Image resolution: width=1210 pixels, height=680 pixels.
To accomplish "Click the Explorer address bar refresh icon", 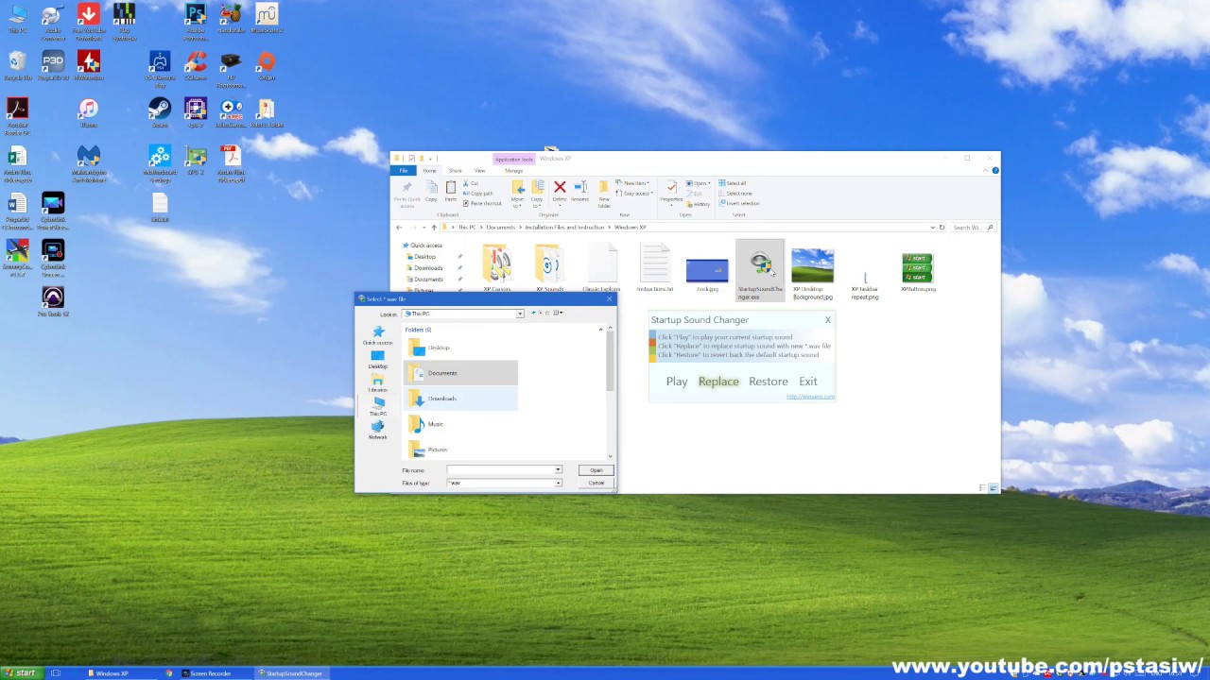I will coord(941,228).
